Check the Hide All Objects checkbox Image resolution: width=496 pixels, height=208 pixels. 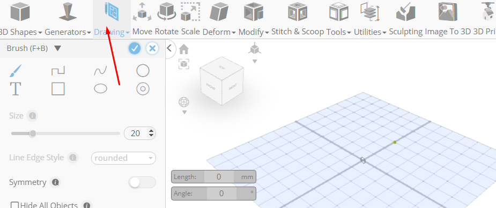(x=15, y=205)
